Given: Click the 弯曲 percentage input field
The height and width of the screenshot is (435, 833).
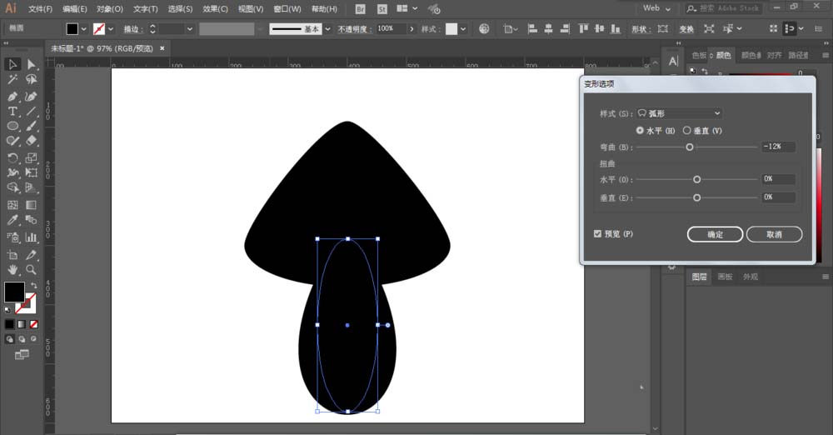Looking at the screenshot, I should click(x=778, y=147).
